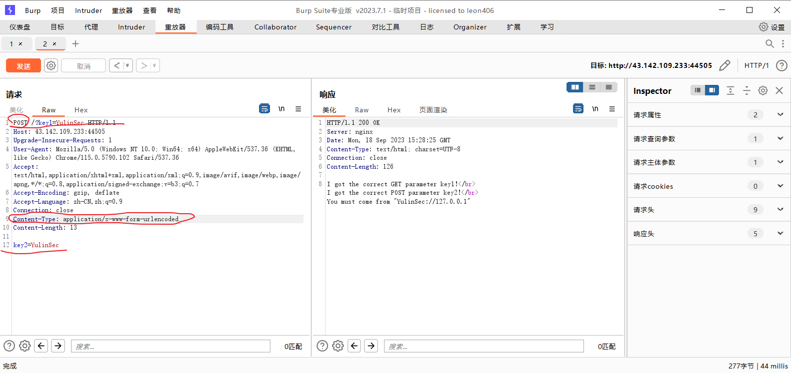Open the response panel hamburger menu
Viewport: 791px width, 373px height.
click(x=612, y=108)
